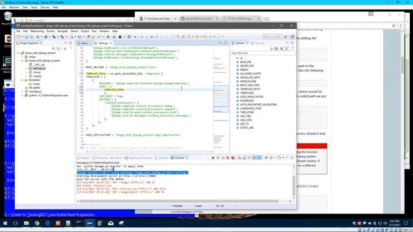Click Link with Editor in Project Explorer
The image size is (413, 232).
click(59, 49)
